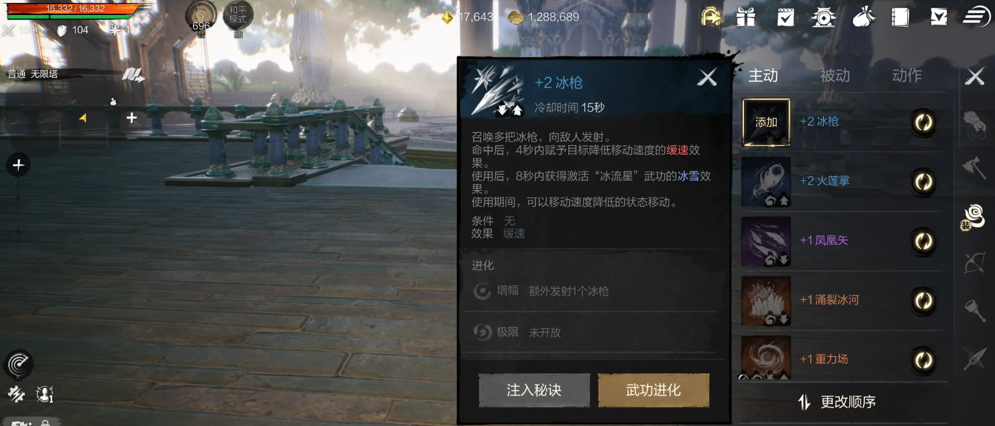Viewport: 995px width, 426px height.
Task: Select the 涌裂冰河 skill thumbnail
Action: [766, 300]
